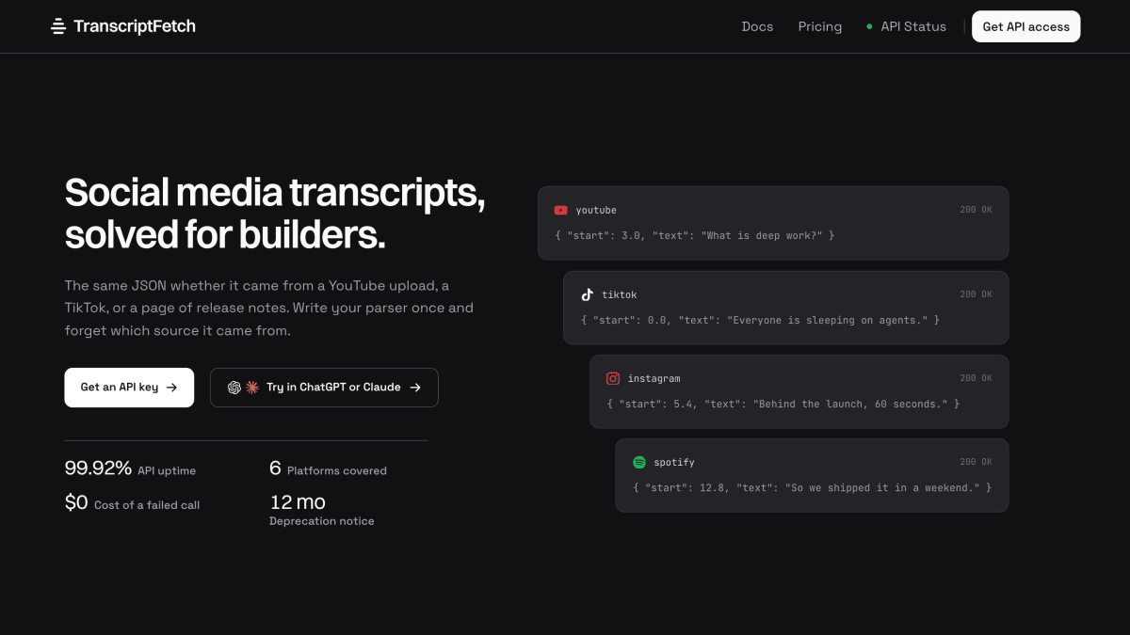Click "Behind the launch, 60 seconds." JSON line
1130x635 pixels.
click(783, 404)
